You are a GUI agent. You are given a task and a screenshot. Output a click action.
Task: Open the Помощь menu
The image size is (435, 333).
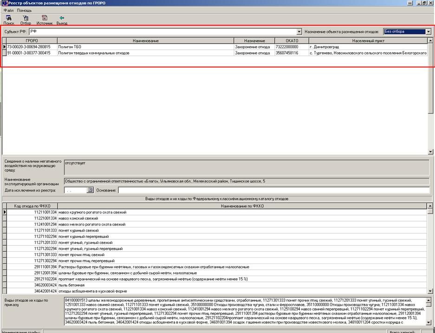click(x=24, y=10)
